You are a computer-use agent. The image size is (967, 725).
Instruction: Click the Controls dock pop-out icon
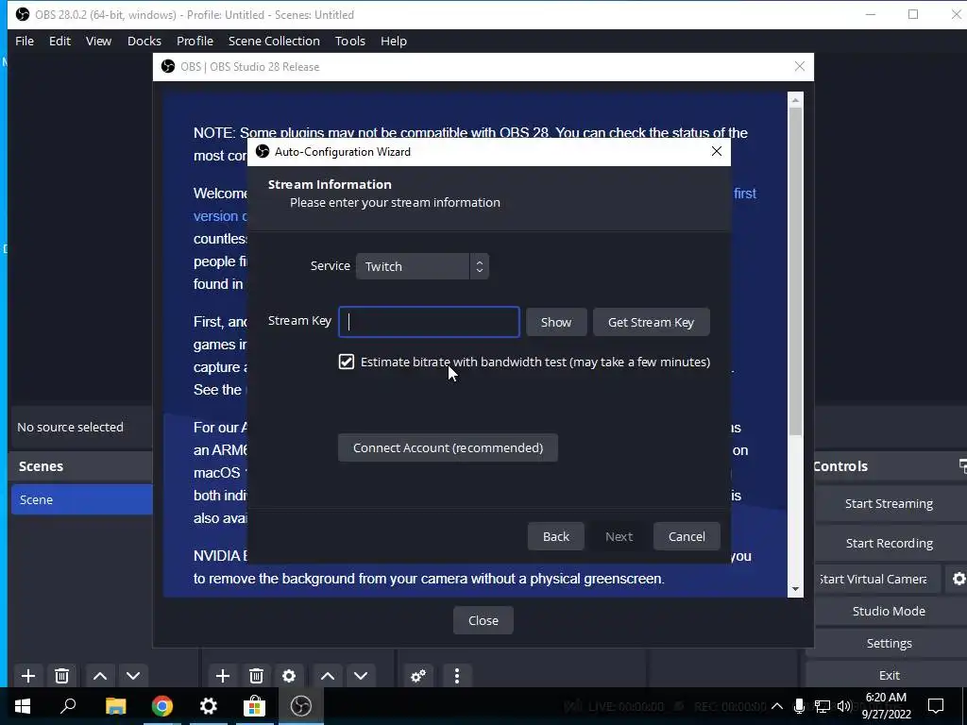point(962,466)
